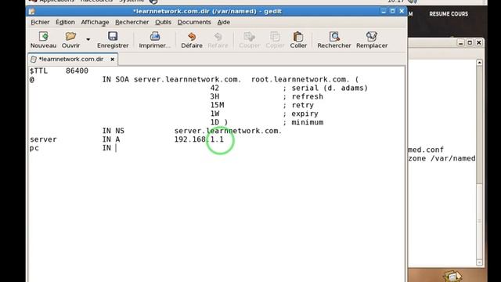Click the refresh value 3H
Image resolution: width=501 pixels, height=282 pixels.
[214, 96]
